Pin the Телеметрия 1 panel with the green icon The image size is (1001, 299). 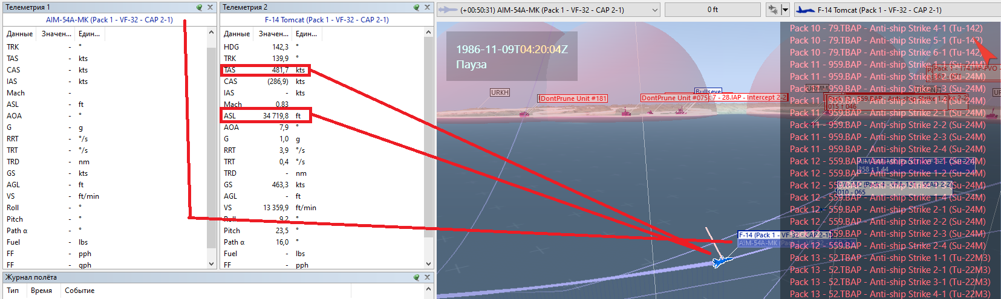(200, 7)
